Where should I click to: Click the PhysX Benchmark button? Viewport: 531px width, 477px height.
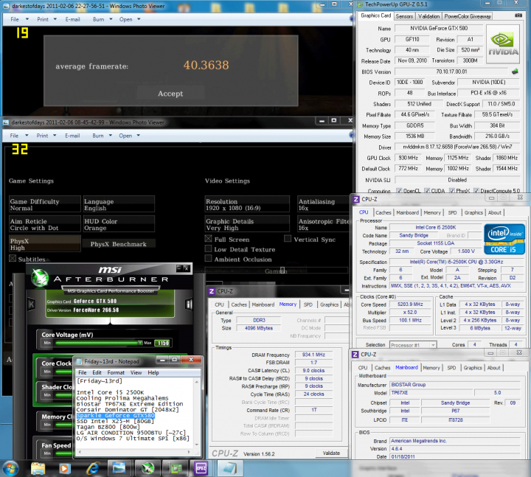pyautogui.click(x=119, y=244)
